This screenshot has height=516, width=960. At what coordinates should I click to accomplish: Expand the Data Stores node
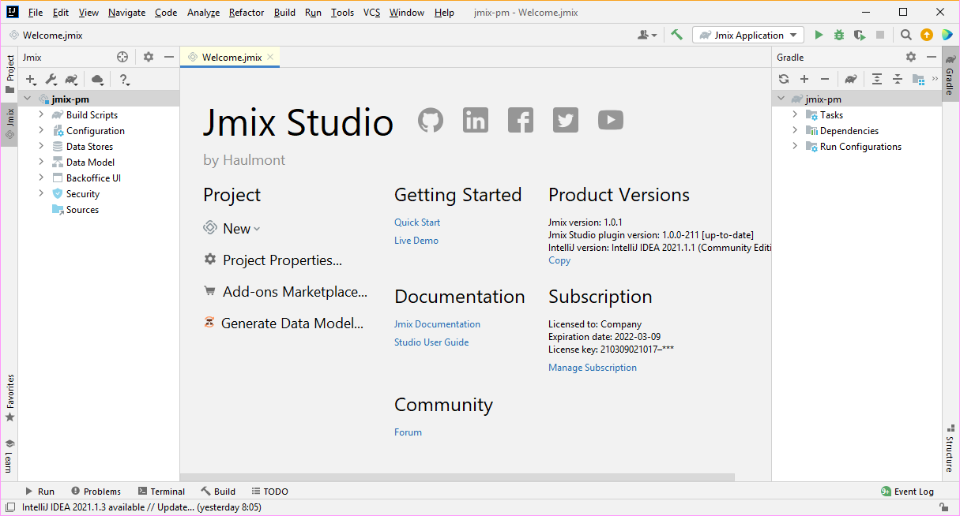point(41,147)
